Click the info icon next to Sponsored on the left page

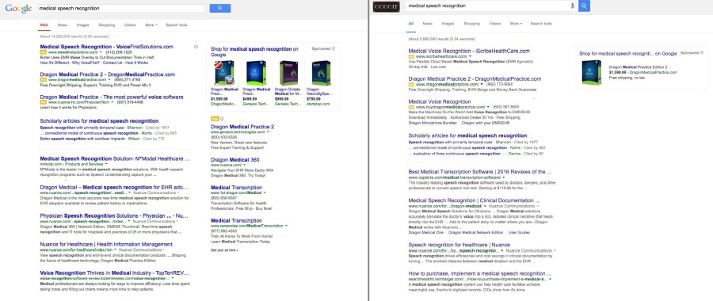coord(334,48)
